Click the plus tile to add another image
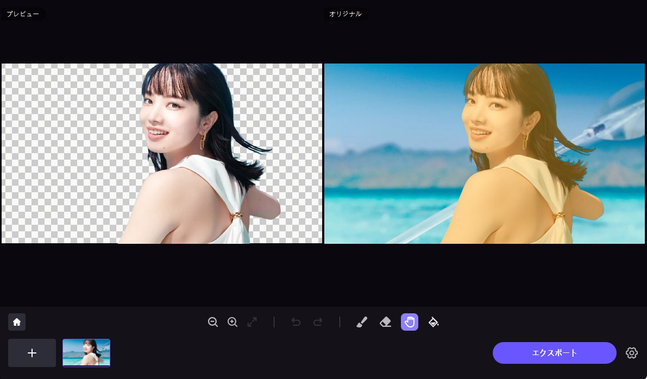The width and height of the screenshot is (647, 379). (32, 353)
